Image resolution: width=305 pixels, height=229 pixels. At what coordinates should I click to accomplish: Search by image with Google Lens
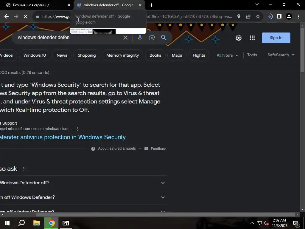click(x=152, y=38)
